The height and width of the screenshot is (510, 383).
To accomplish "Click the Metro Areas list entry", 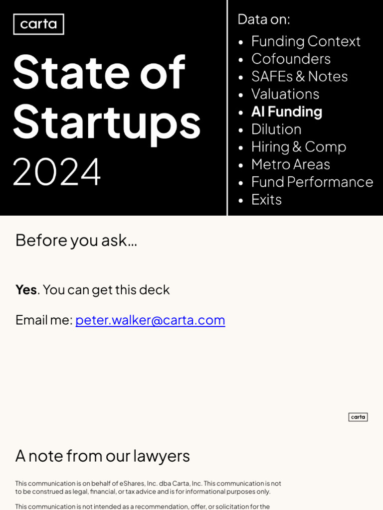I will [290, 164].
